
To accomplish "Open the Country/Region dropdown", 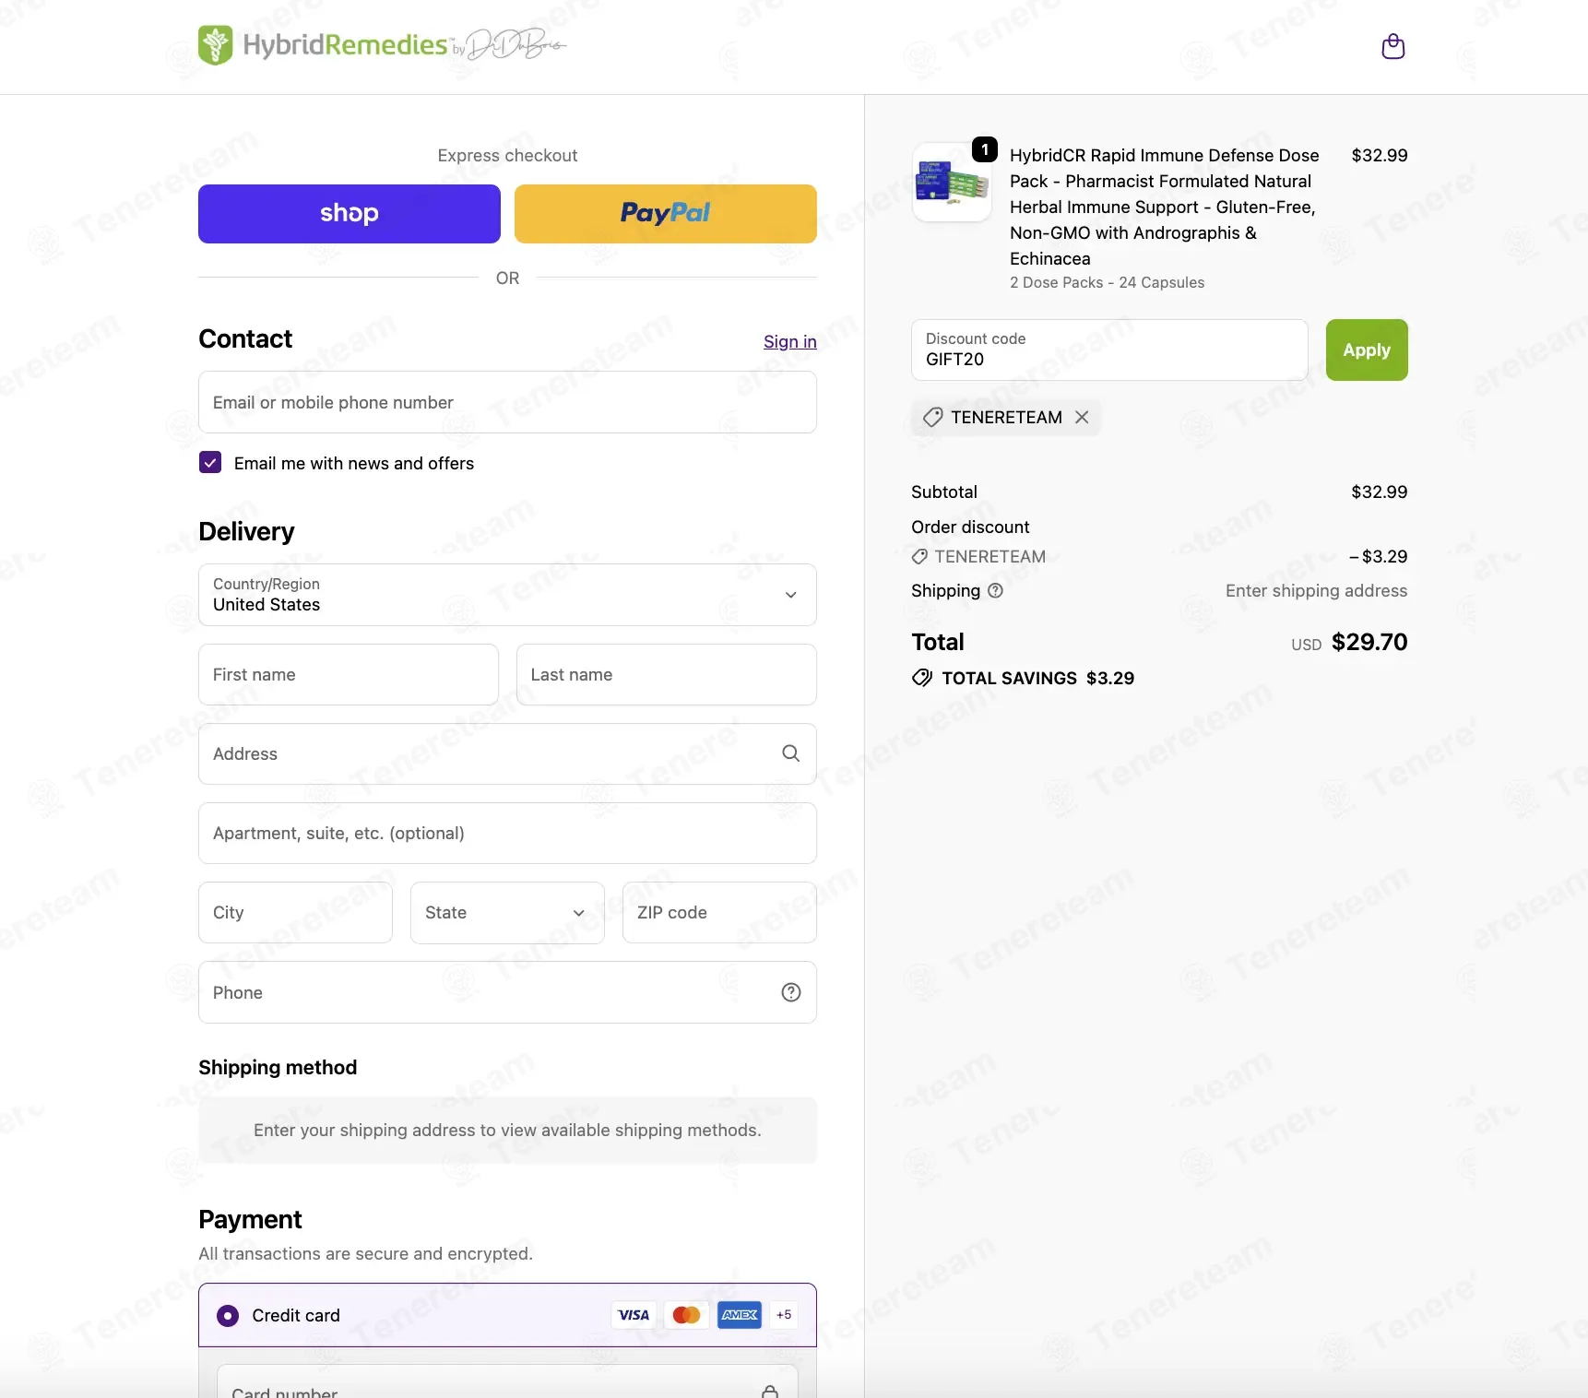I will (x=507, y=595).
